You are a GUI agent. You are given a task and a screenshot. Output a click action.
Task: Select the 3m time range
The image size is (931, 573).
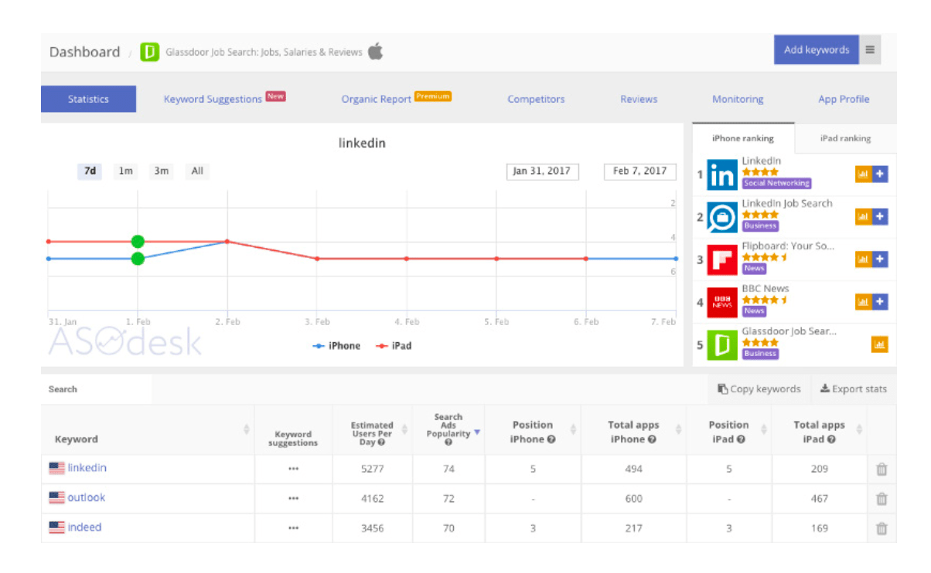click(x=161, y=171)
